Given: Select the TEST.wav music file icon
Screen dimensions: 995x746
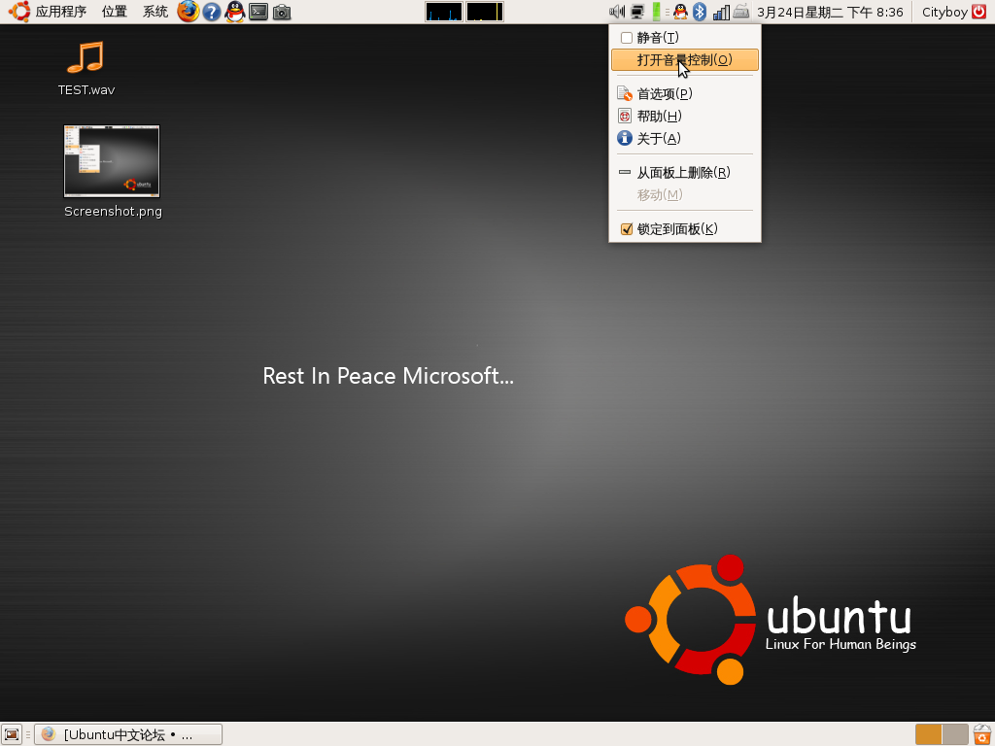Looking at the screenshot, I should coord(86,57).
